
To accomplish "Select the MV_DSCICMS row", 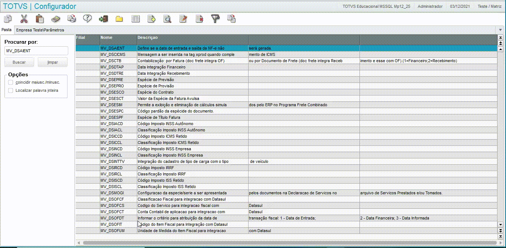I will 286,54.
